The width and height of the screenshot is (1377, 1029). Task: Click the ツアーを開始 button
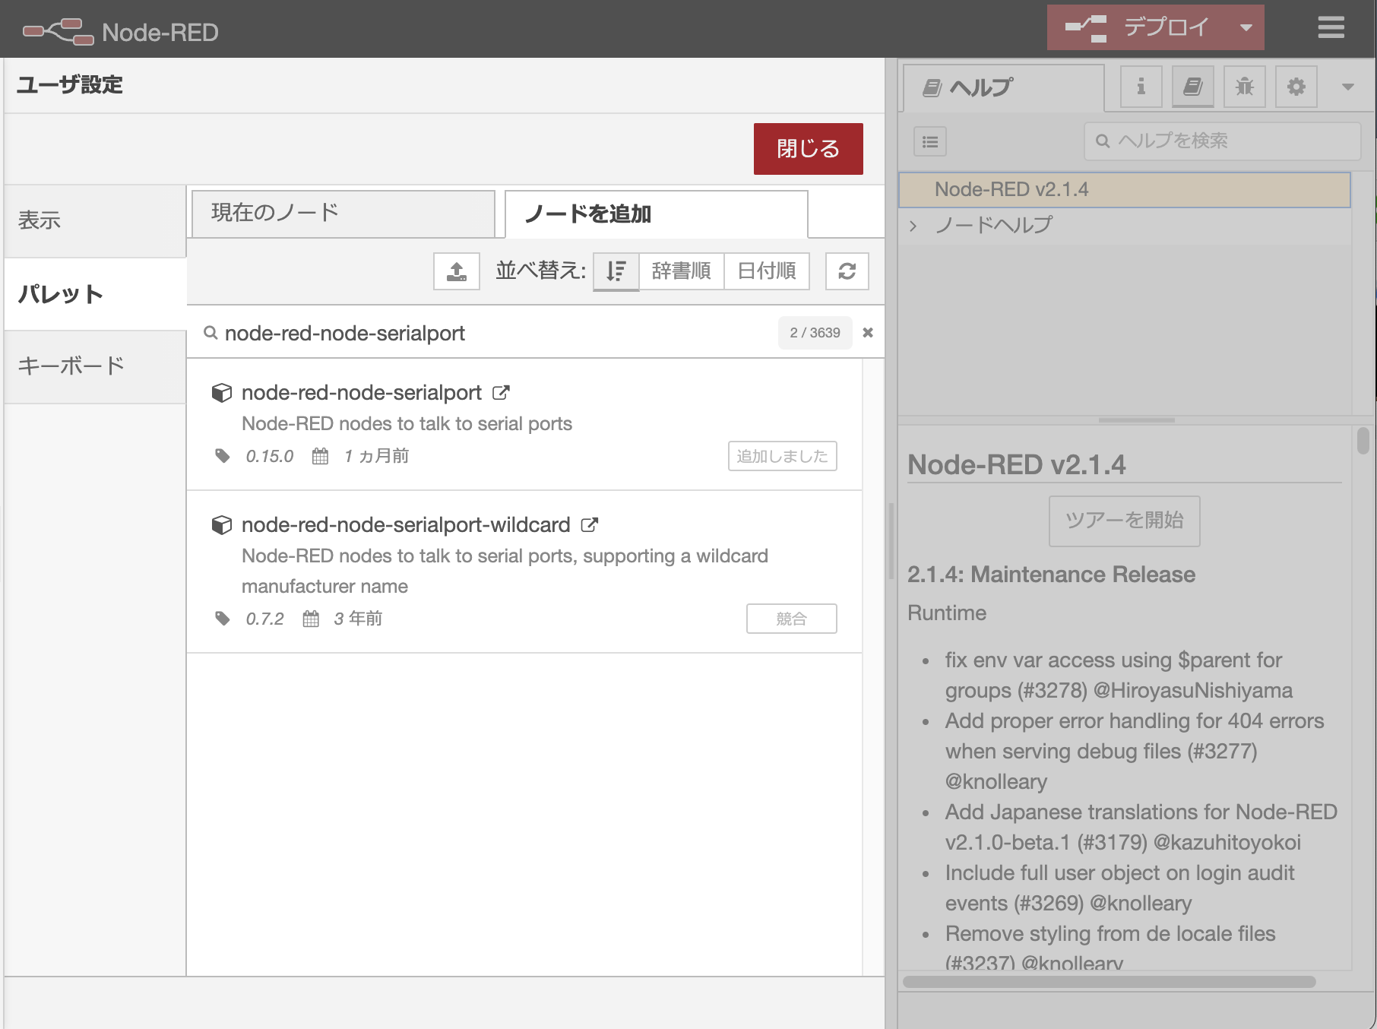click(1123, 521)
